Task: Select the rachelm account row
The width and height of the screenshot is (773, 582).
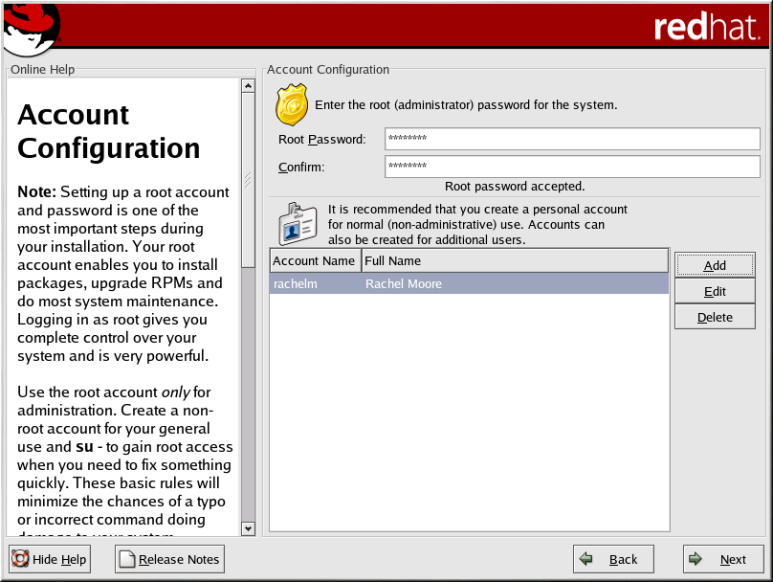Action: tap(469, 283)
